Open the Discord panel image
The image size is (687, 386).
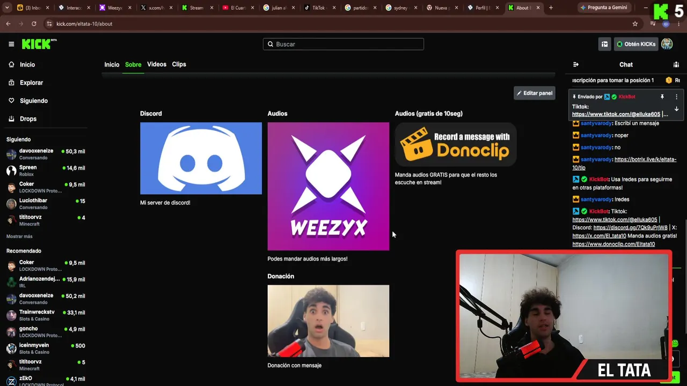(x=201, y=158)
